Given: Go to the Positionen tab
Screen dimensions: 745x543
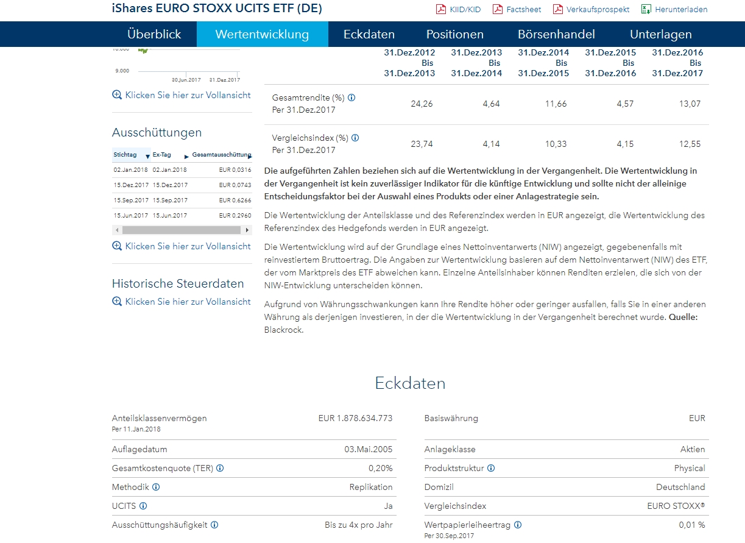Looking at the screenshot, I should click(455, 34).
